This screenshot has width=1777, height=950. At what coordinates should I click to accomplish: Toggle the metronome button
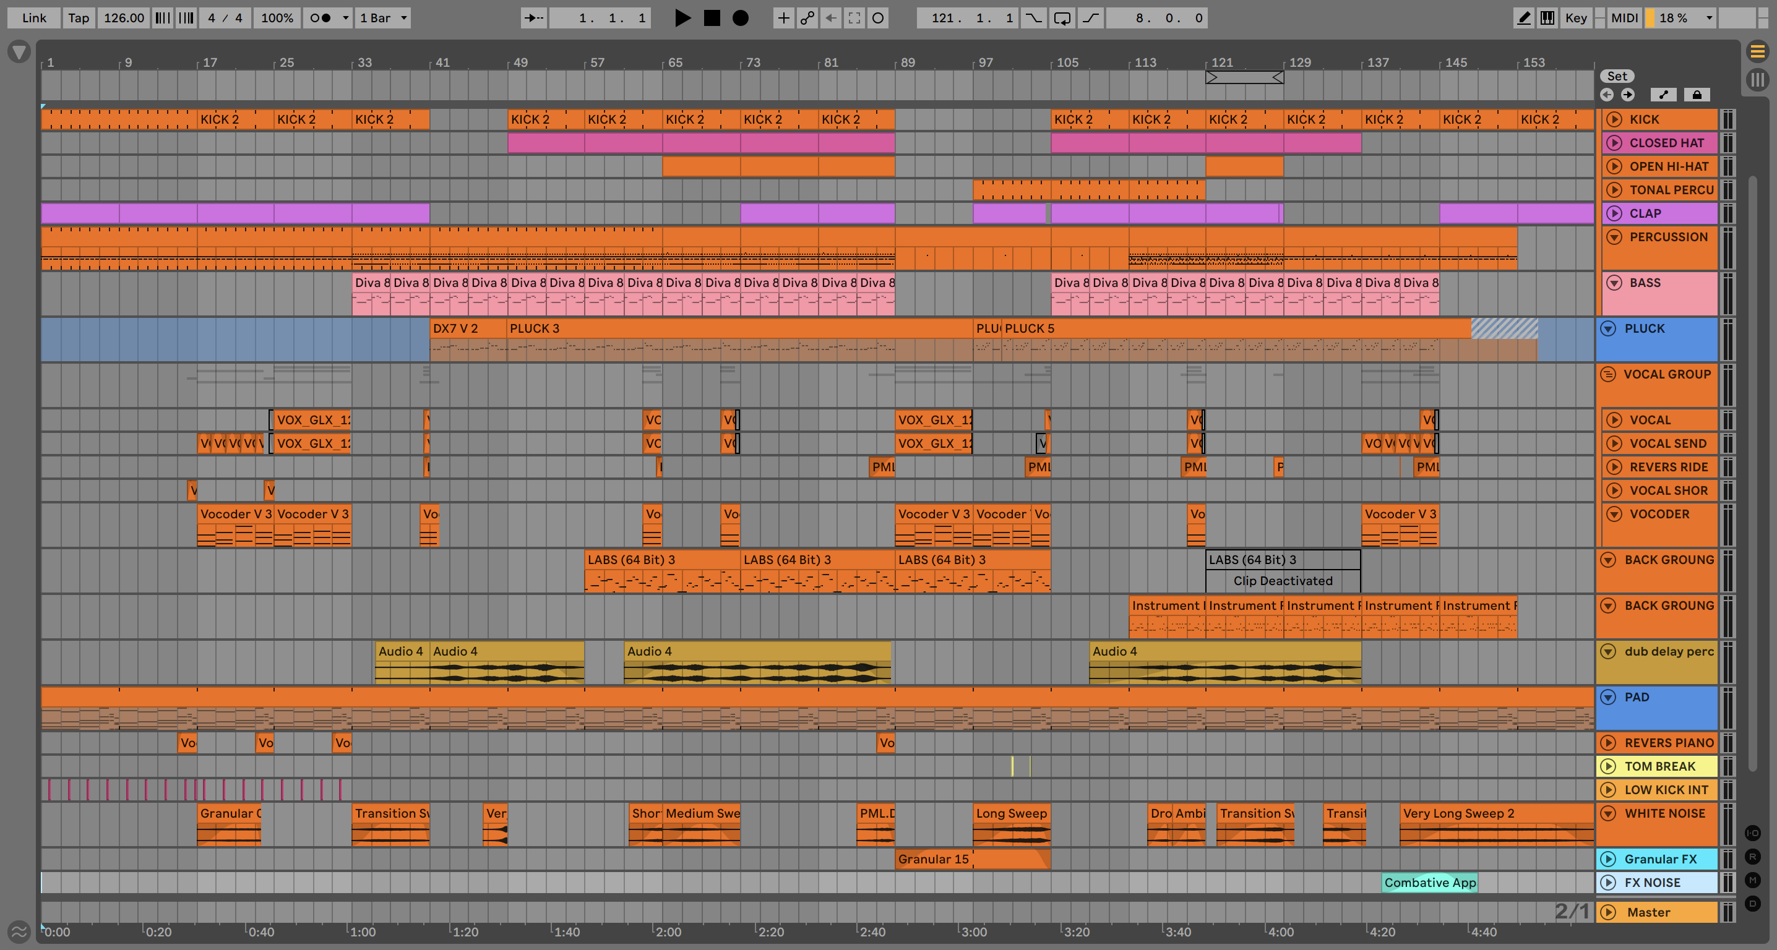coord(321,18)
